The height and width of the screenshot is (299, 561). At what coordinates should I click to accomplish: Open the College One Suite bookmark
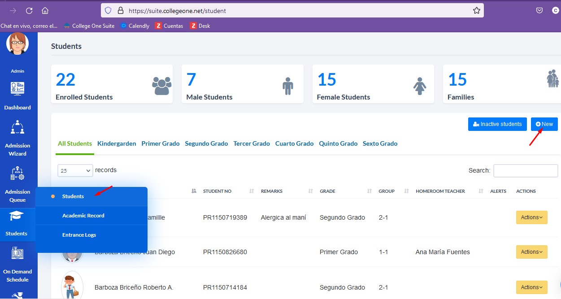click(x=89, y=26)
